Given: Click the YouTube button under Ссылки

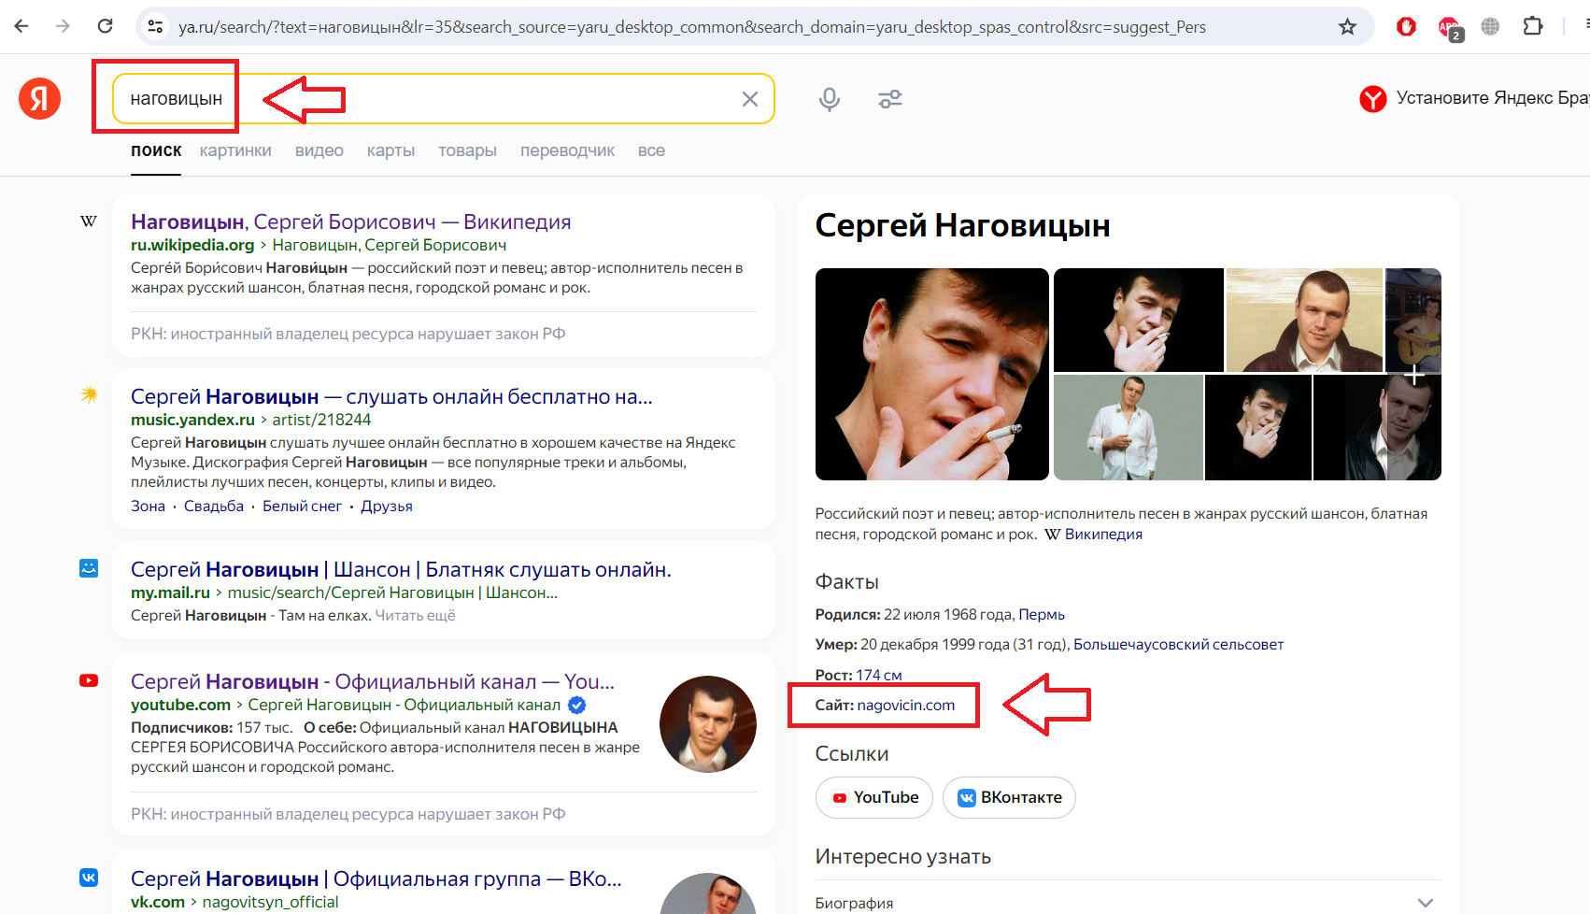Looking at the screenshot, I should click(874, 797).
